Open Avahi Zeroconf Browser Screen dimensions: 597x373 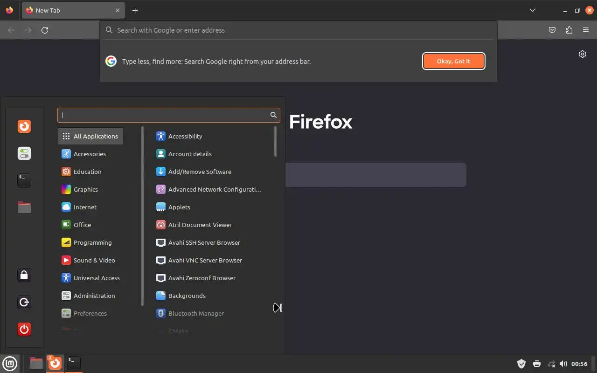[196, 278]
